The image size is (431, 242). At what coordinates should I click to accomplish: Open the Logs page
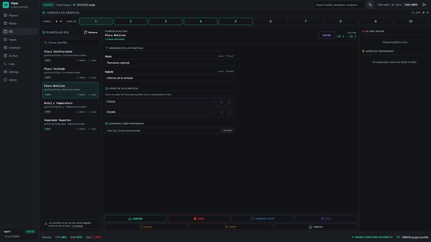pos(19,64)
